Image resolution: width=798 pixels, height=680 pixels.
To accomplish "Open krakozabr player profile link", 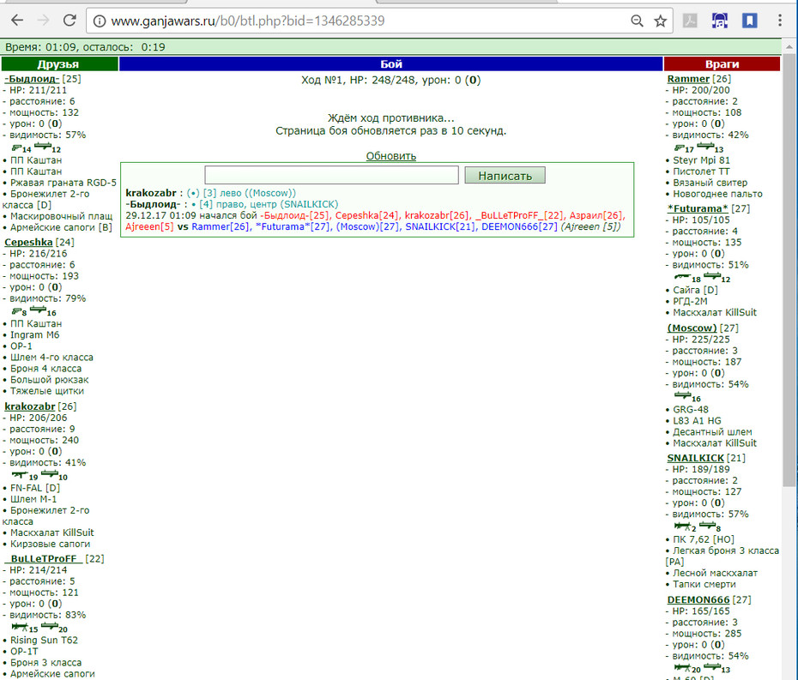I will (x=29, y=406).
